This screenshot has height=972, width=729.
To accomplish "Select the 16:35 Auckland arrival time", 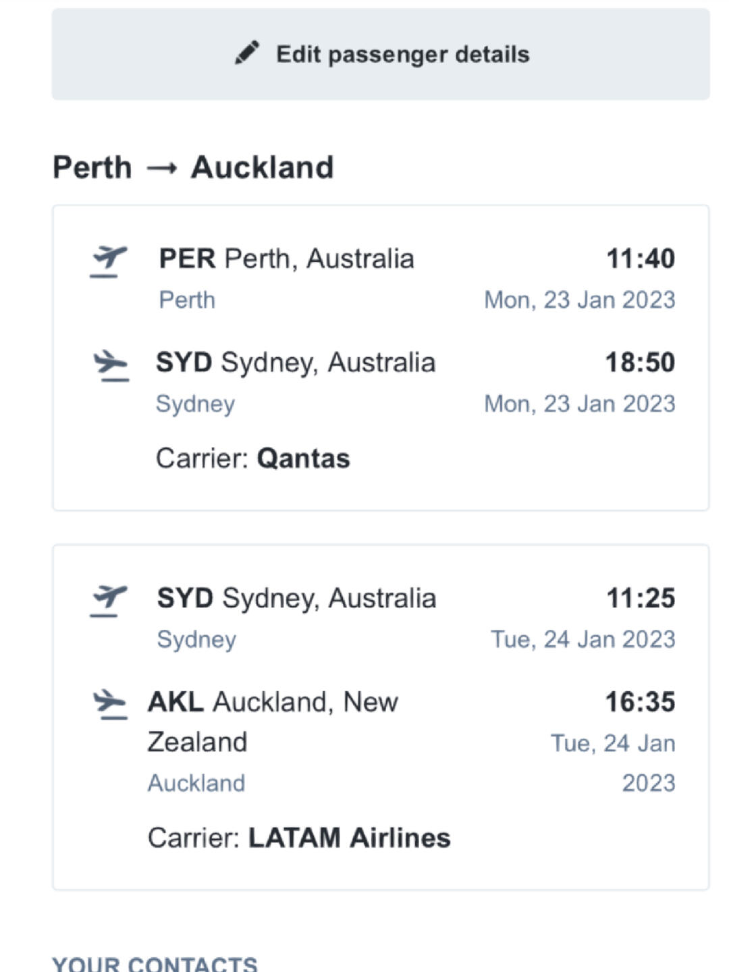I will (640, 702).
